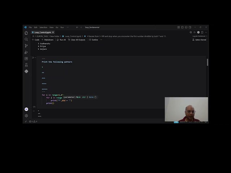Click Run All cells

pyautogui.click(x=61, y=40)
